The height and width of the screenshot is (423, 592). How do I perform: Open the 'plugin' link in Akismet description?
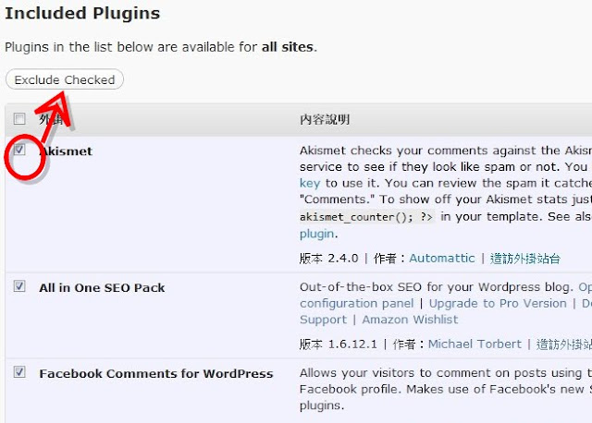(x=316, y=234)
